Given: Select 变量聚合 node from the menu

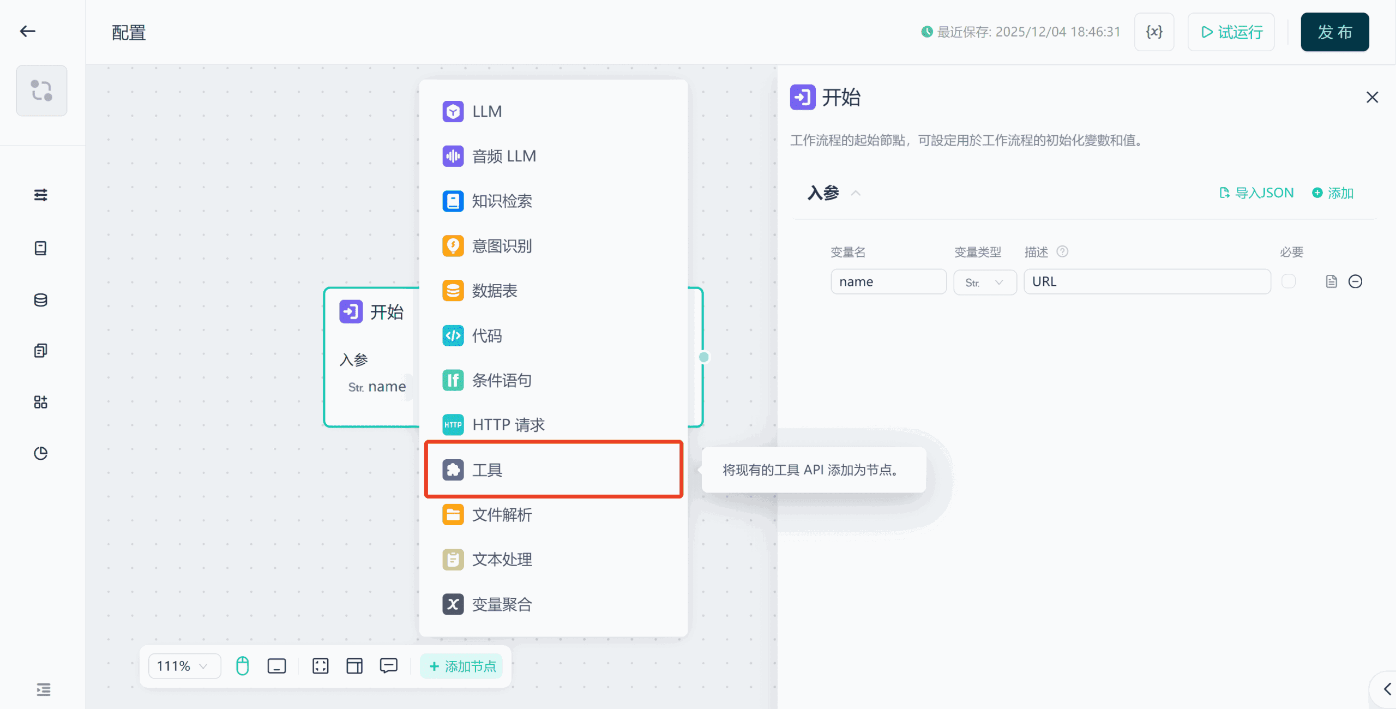Looking at the screenshot, I should pyautogui.click(x=553, y=604).
